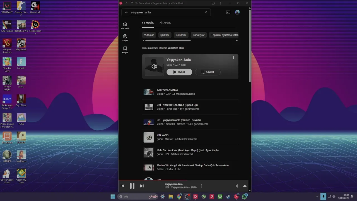
Task: Open WhatsApp from the taskbar
Action: pyautogui.click(x=245, y=197)
